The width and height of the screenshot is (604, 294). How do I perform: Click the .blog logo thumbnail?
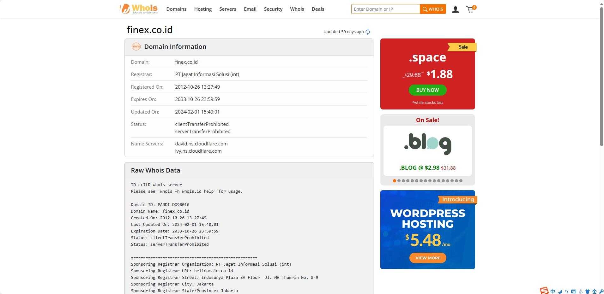tap(428, 144)
